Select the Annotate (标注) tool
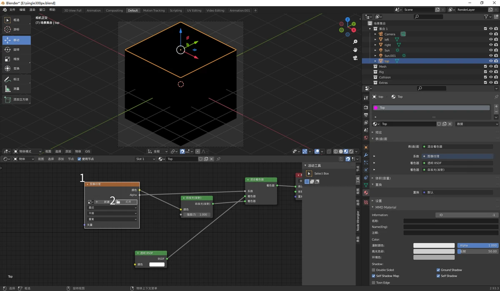 (x=16, y=79)
